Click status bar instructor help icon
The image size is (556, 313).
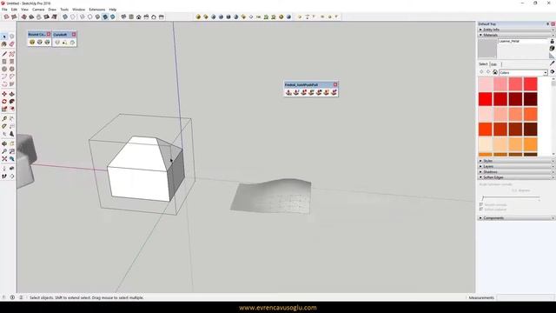[21, 297]
